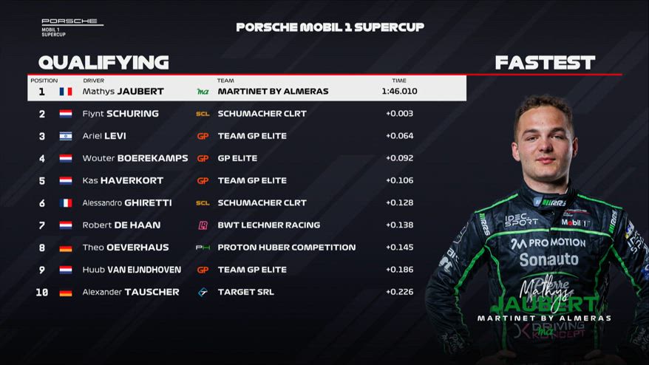The image size is (649, 365).
Task: Select the Proton Huber Competition logo
Action: (203, 248)
